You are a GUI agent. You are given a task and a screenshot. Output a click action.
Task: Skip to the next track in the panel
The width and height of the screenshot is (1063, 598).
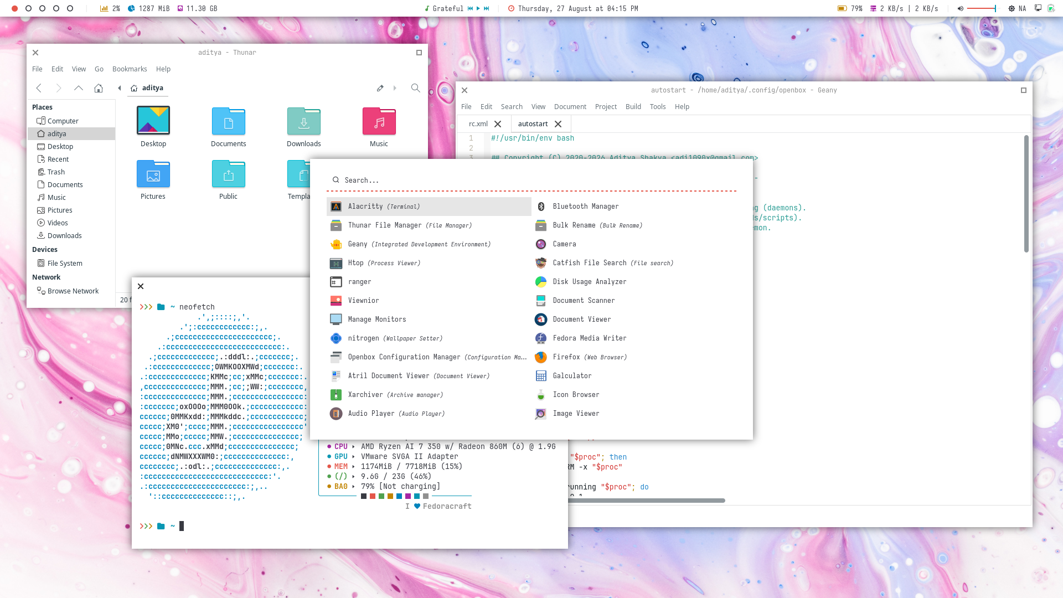pos(487,8)
